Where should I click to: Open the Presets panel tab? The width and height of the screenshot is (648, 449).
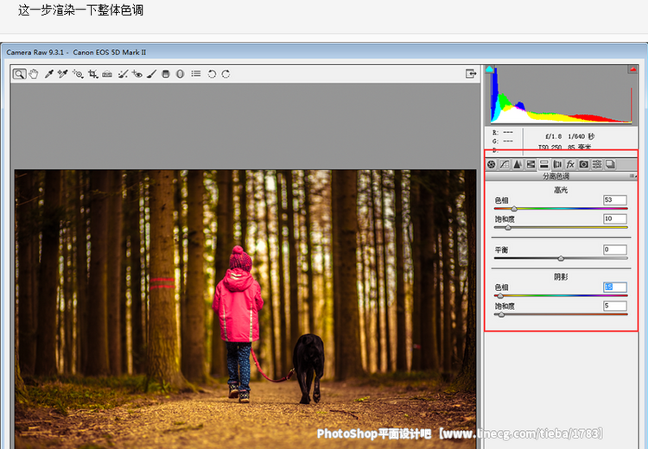click(x=597, y=164)
